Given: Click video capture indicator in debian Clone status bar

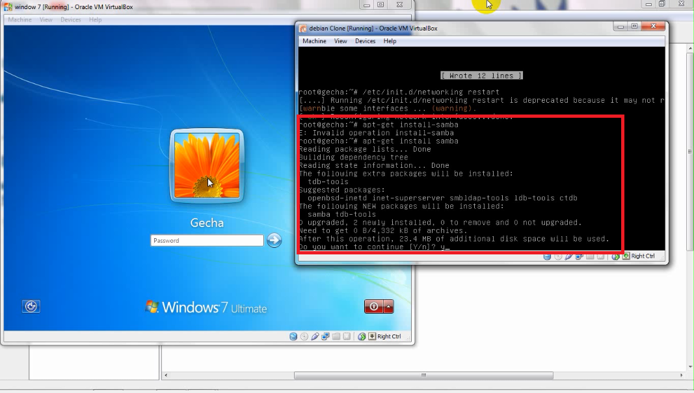Looking at the screenshot, I should 600,256.
